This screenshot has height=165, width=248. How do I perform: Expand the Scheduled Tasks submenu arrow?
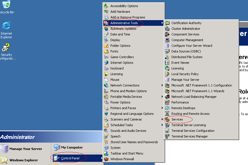162,125
